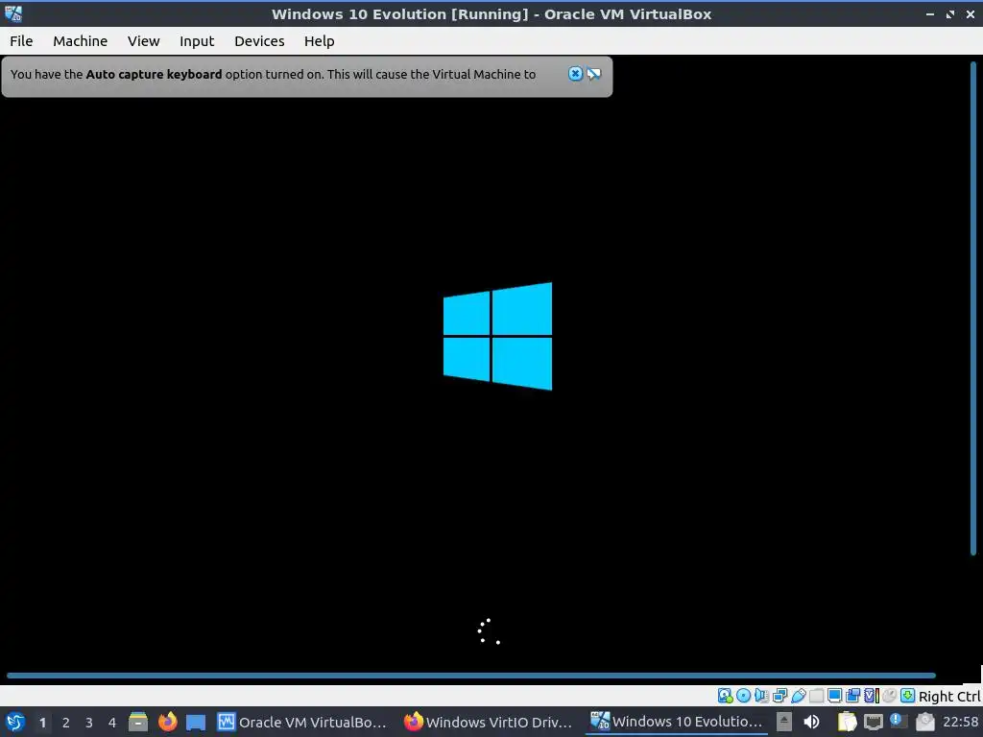Click the keyboard capture green arrow icon
The width and height of the screenshot is (983, 737).
click(907, 696)
